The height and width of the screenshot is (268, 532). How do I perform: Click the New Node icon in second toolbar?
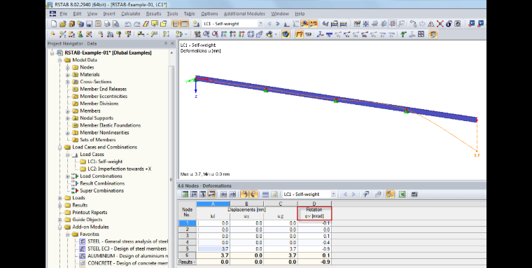(x=53, y=34)
